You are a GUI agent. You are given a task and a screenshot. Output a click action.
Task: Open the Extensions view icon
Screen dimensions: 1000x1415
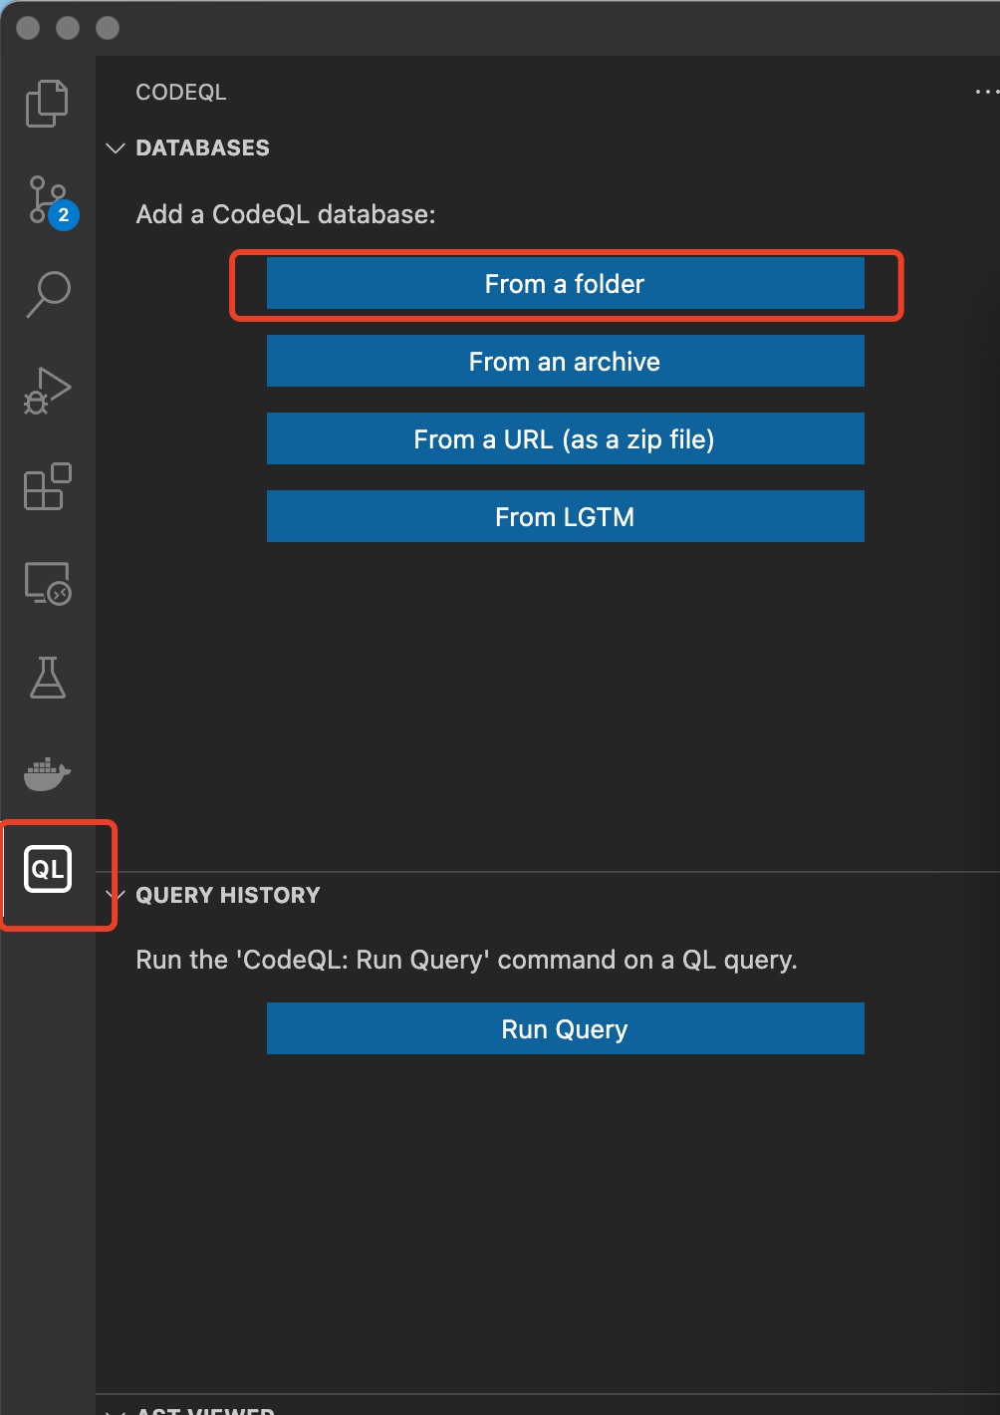(48, 486)
